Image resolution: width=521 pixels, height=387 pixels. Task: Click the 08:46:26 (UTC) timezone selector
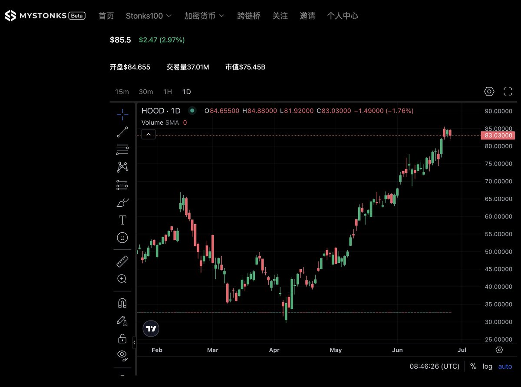coord(435,366)
